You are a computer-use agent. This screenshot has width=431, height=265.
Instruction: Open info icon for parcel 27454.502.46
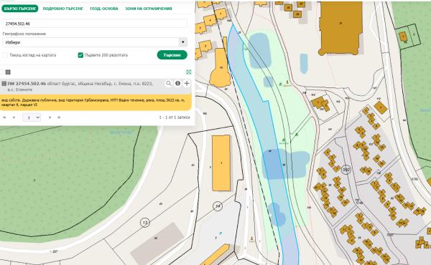(x=178, y=83)
